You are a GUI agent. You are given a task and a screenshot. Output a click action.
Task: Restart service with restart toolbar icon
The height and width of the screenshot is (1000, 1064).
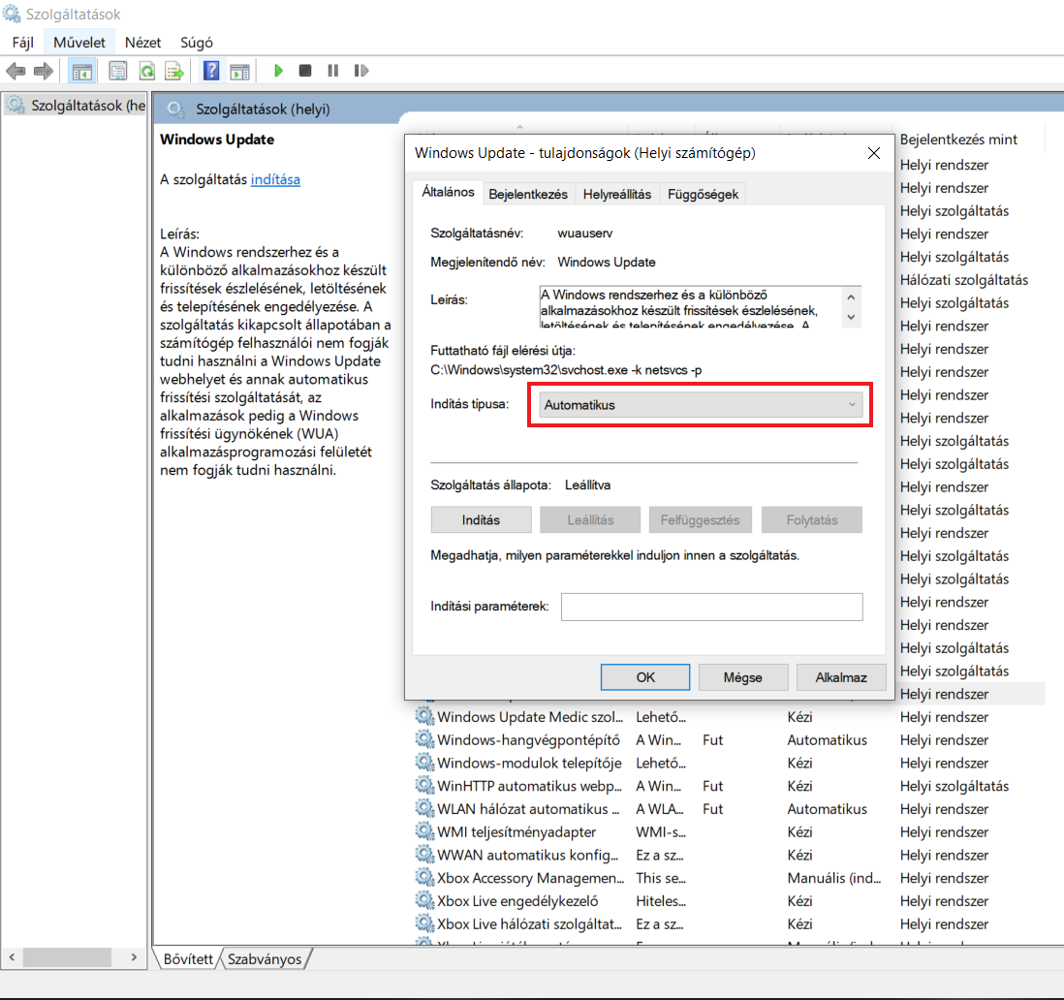(x=361, y=71)
